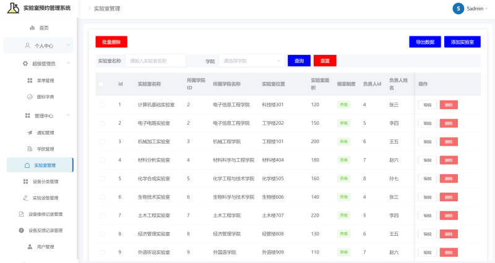Click the sidebar vertical scrollbar

pyautogui.click(x=77, y=138)
